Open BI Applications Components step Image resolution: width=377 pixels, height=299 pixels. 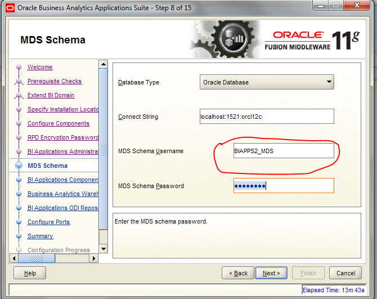coord(63,180)
